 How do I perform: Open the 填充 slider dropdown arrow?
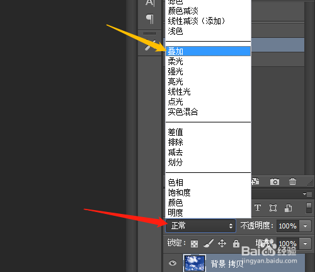pos(306,244)
